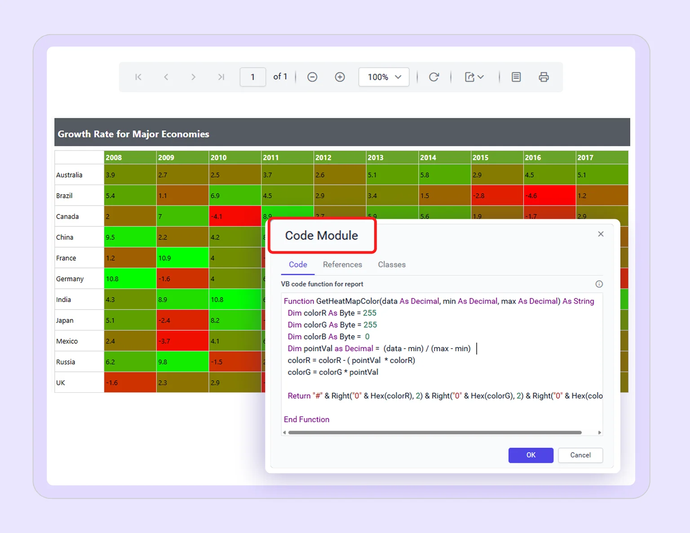Click the info icon next to VB code function
The height and width of the screenshot is (533, 690).
click(x=599, y=284)
